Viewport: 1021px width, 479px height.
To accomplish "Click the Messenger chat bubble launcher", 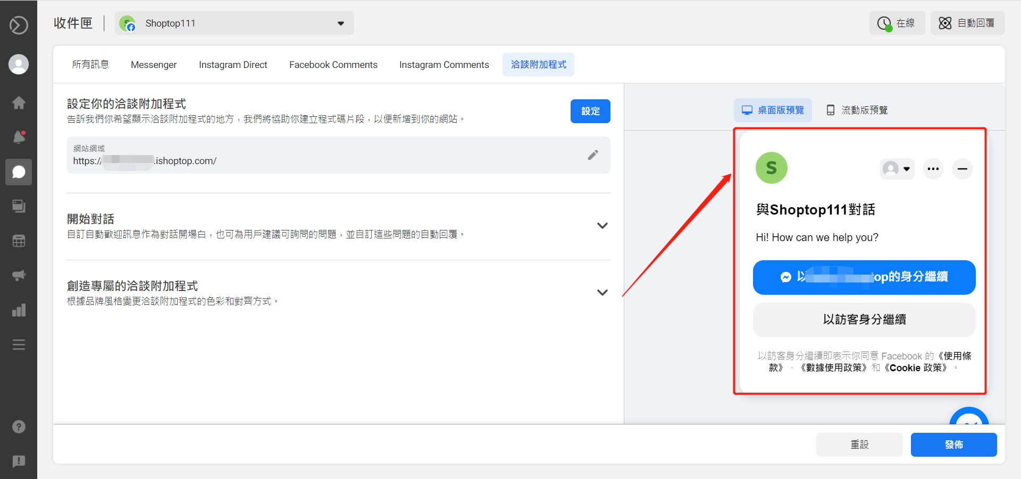I will (969, 417).
